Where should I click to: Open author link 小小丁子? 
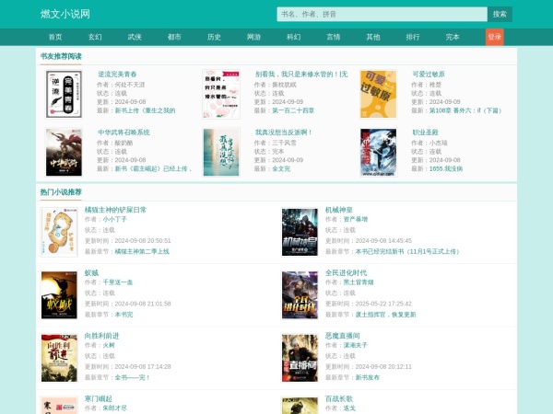tap(114, 219)
